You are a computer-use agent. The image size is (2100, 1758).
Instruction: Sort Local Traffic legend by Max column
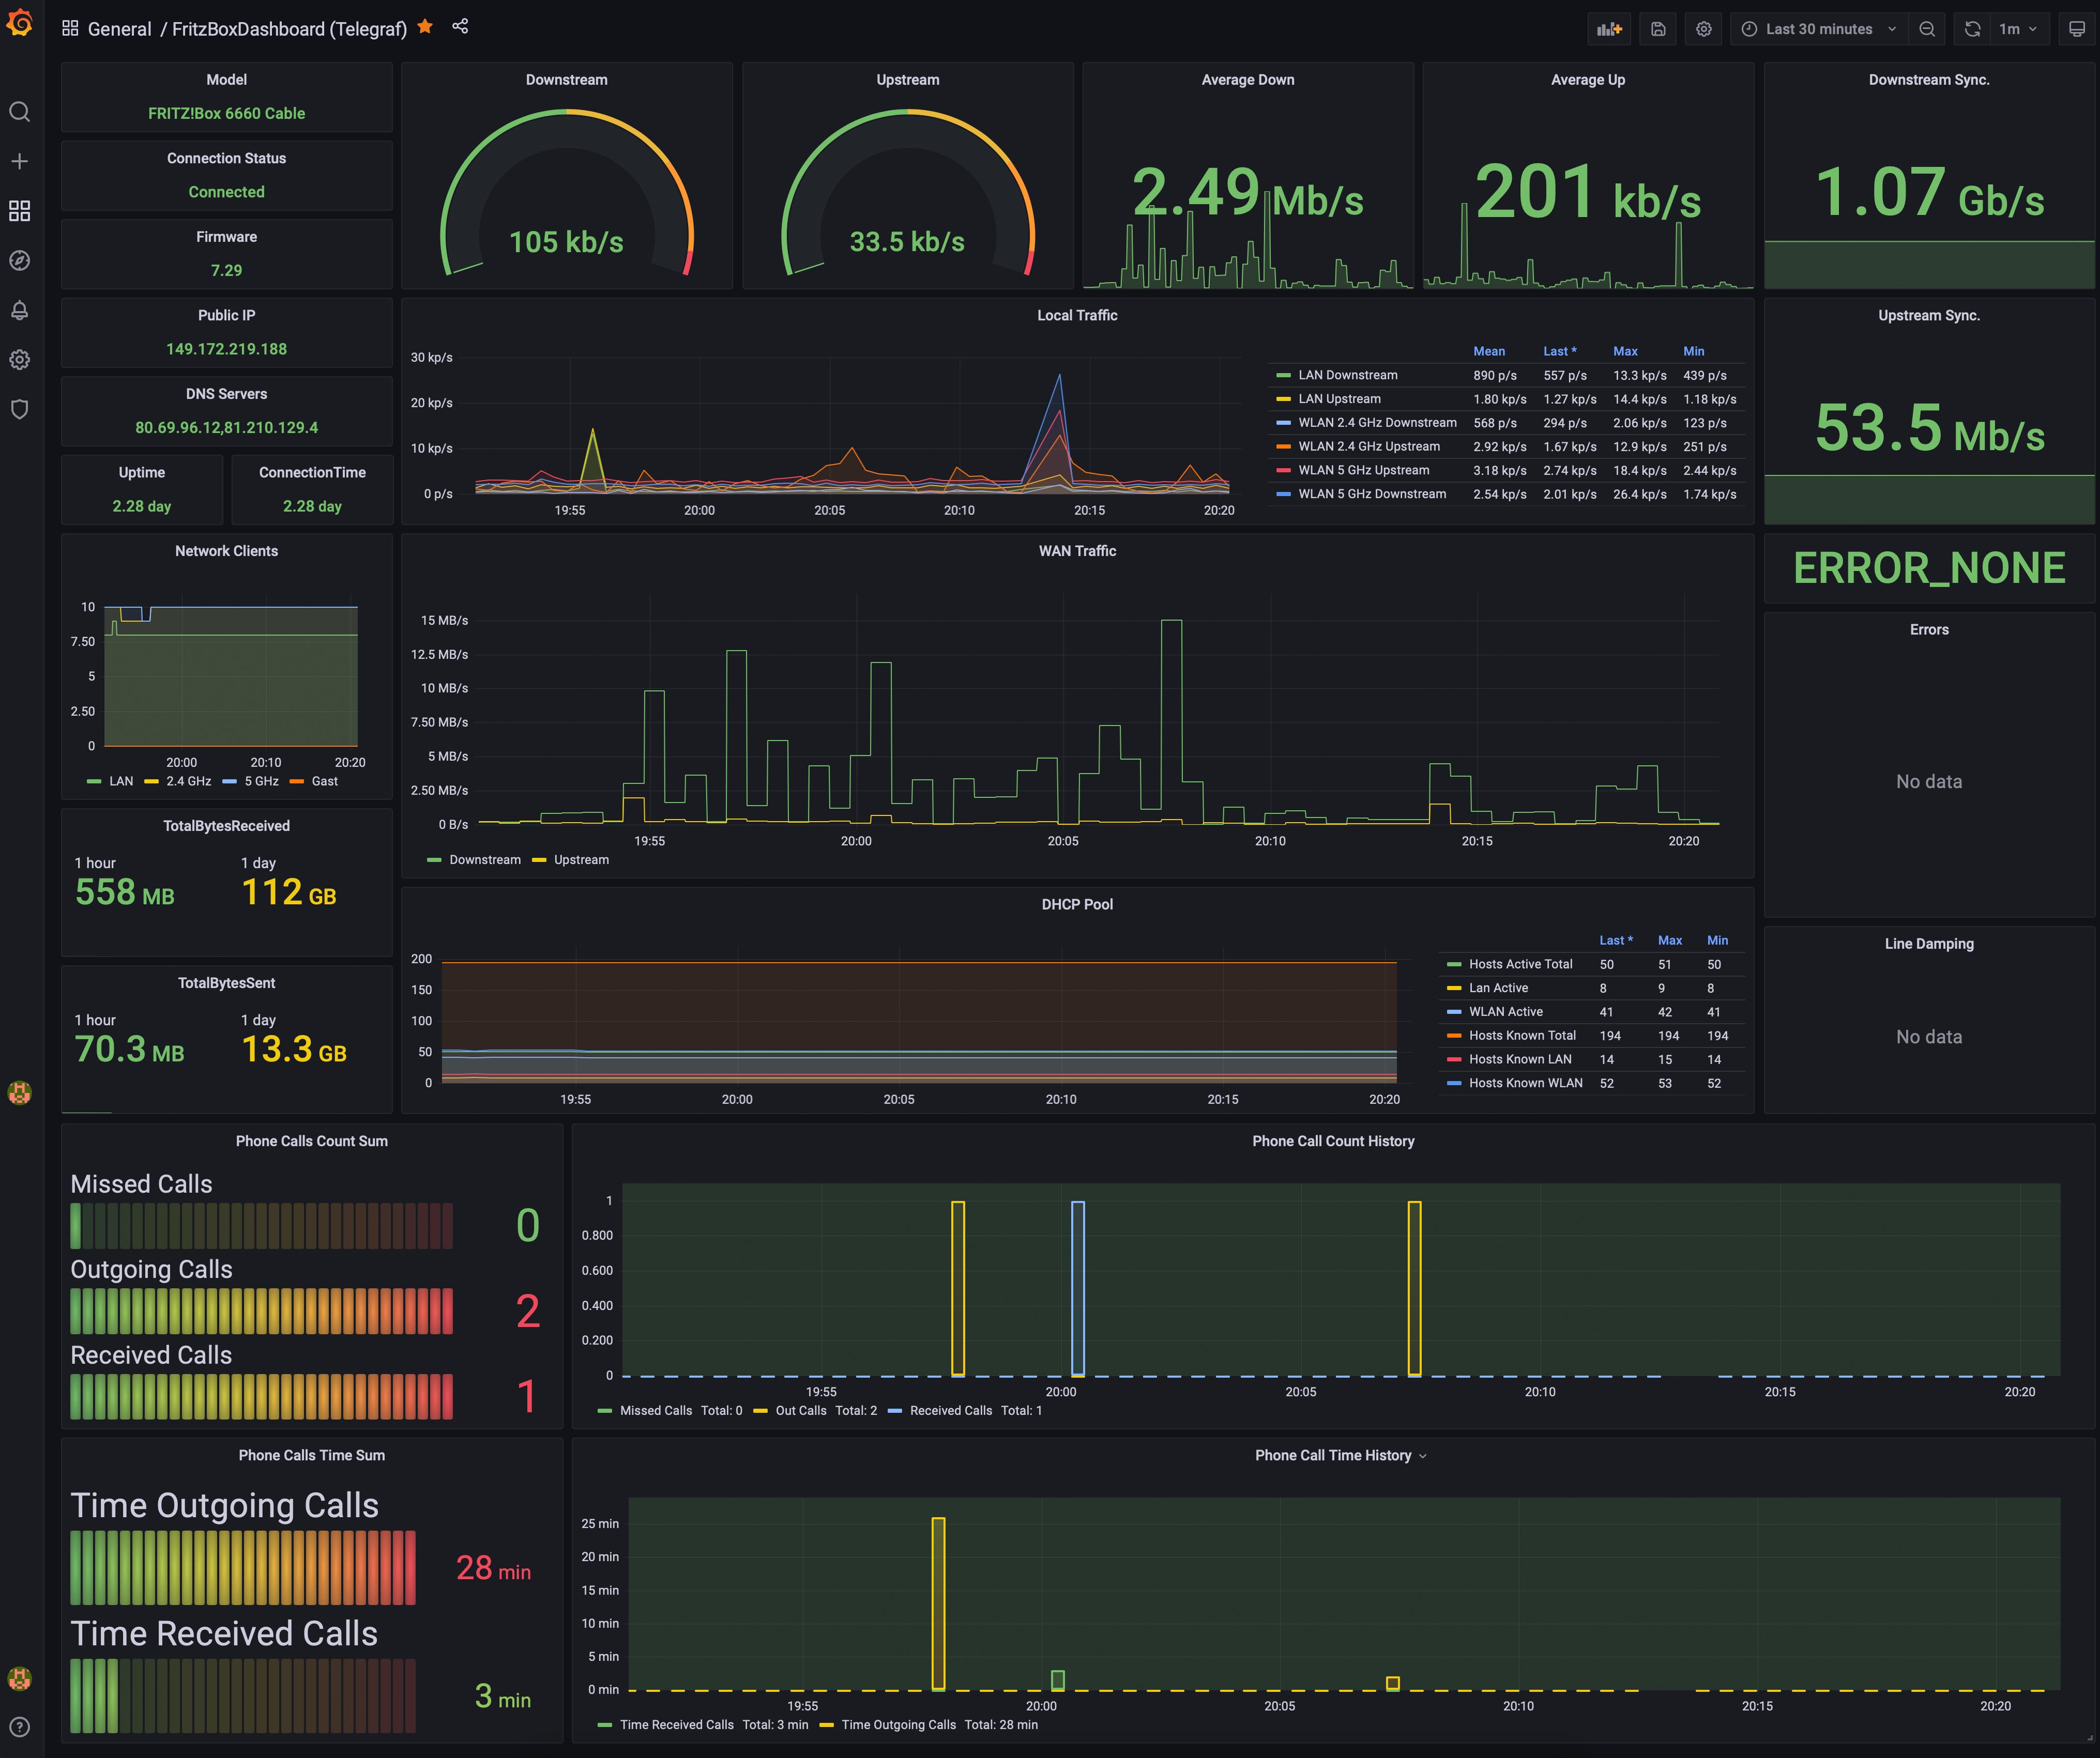(x=1625, y=352)
